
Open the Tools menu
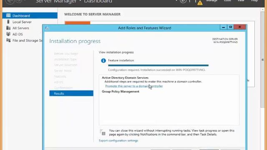pos(227,1)
